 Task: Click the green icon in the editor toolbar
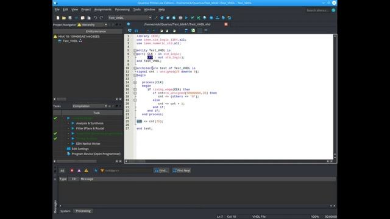click(193, 30)
